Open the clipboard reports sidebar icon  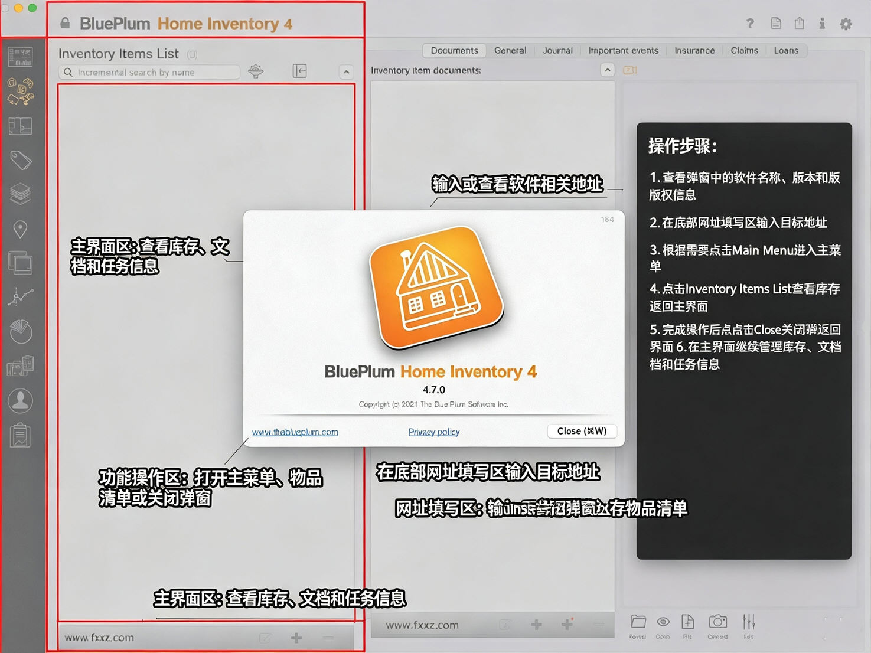click(20, 435)
